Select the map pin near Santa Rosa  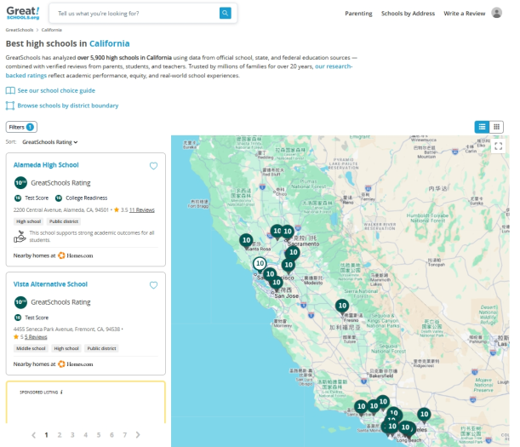point(247,241)
